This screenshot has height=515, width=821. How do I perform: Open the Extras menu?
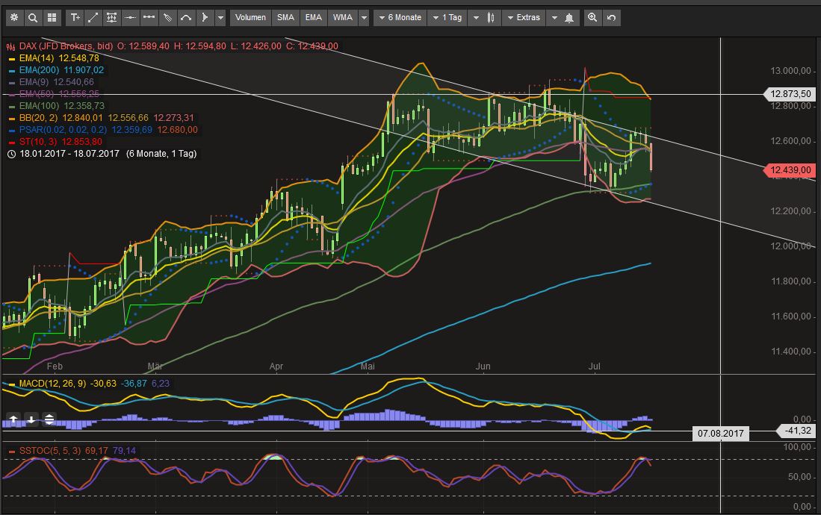(x=524, y=17)
